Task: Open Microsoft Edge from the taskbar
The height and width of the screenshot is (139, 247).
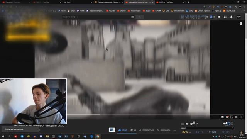Action: click(91, 136)
